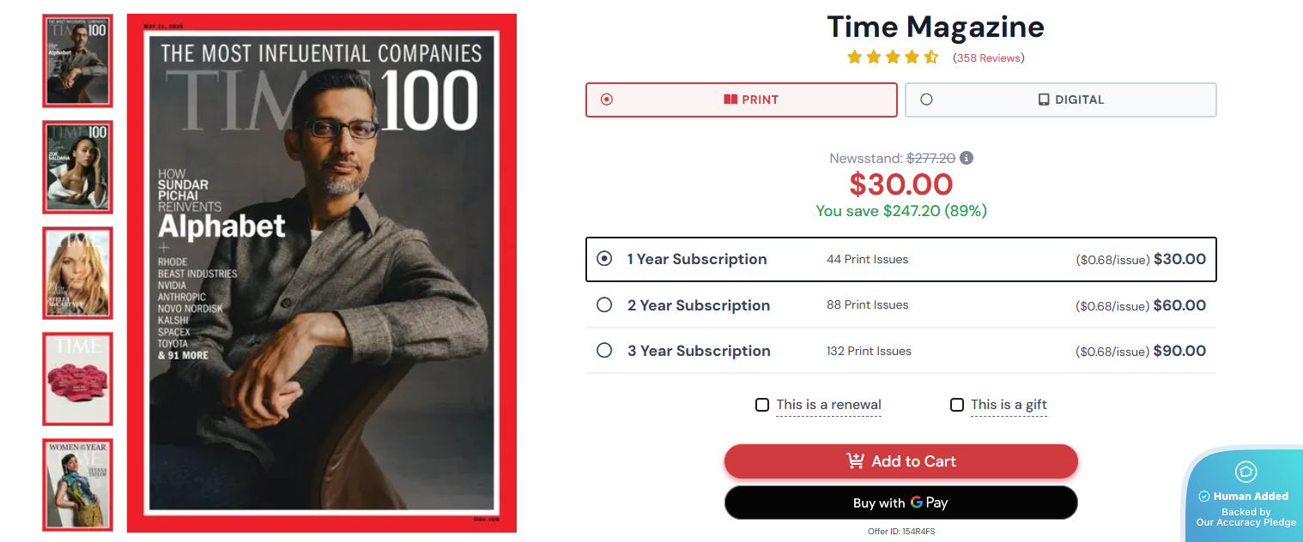Viewport: 1303px width, 542px height.
Task: Select the 2 Year Subscription radio button
Action: point(604,304)
